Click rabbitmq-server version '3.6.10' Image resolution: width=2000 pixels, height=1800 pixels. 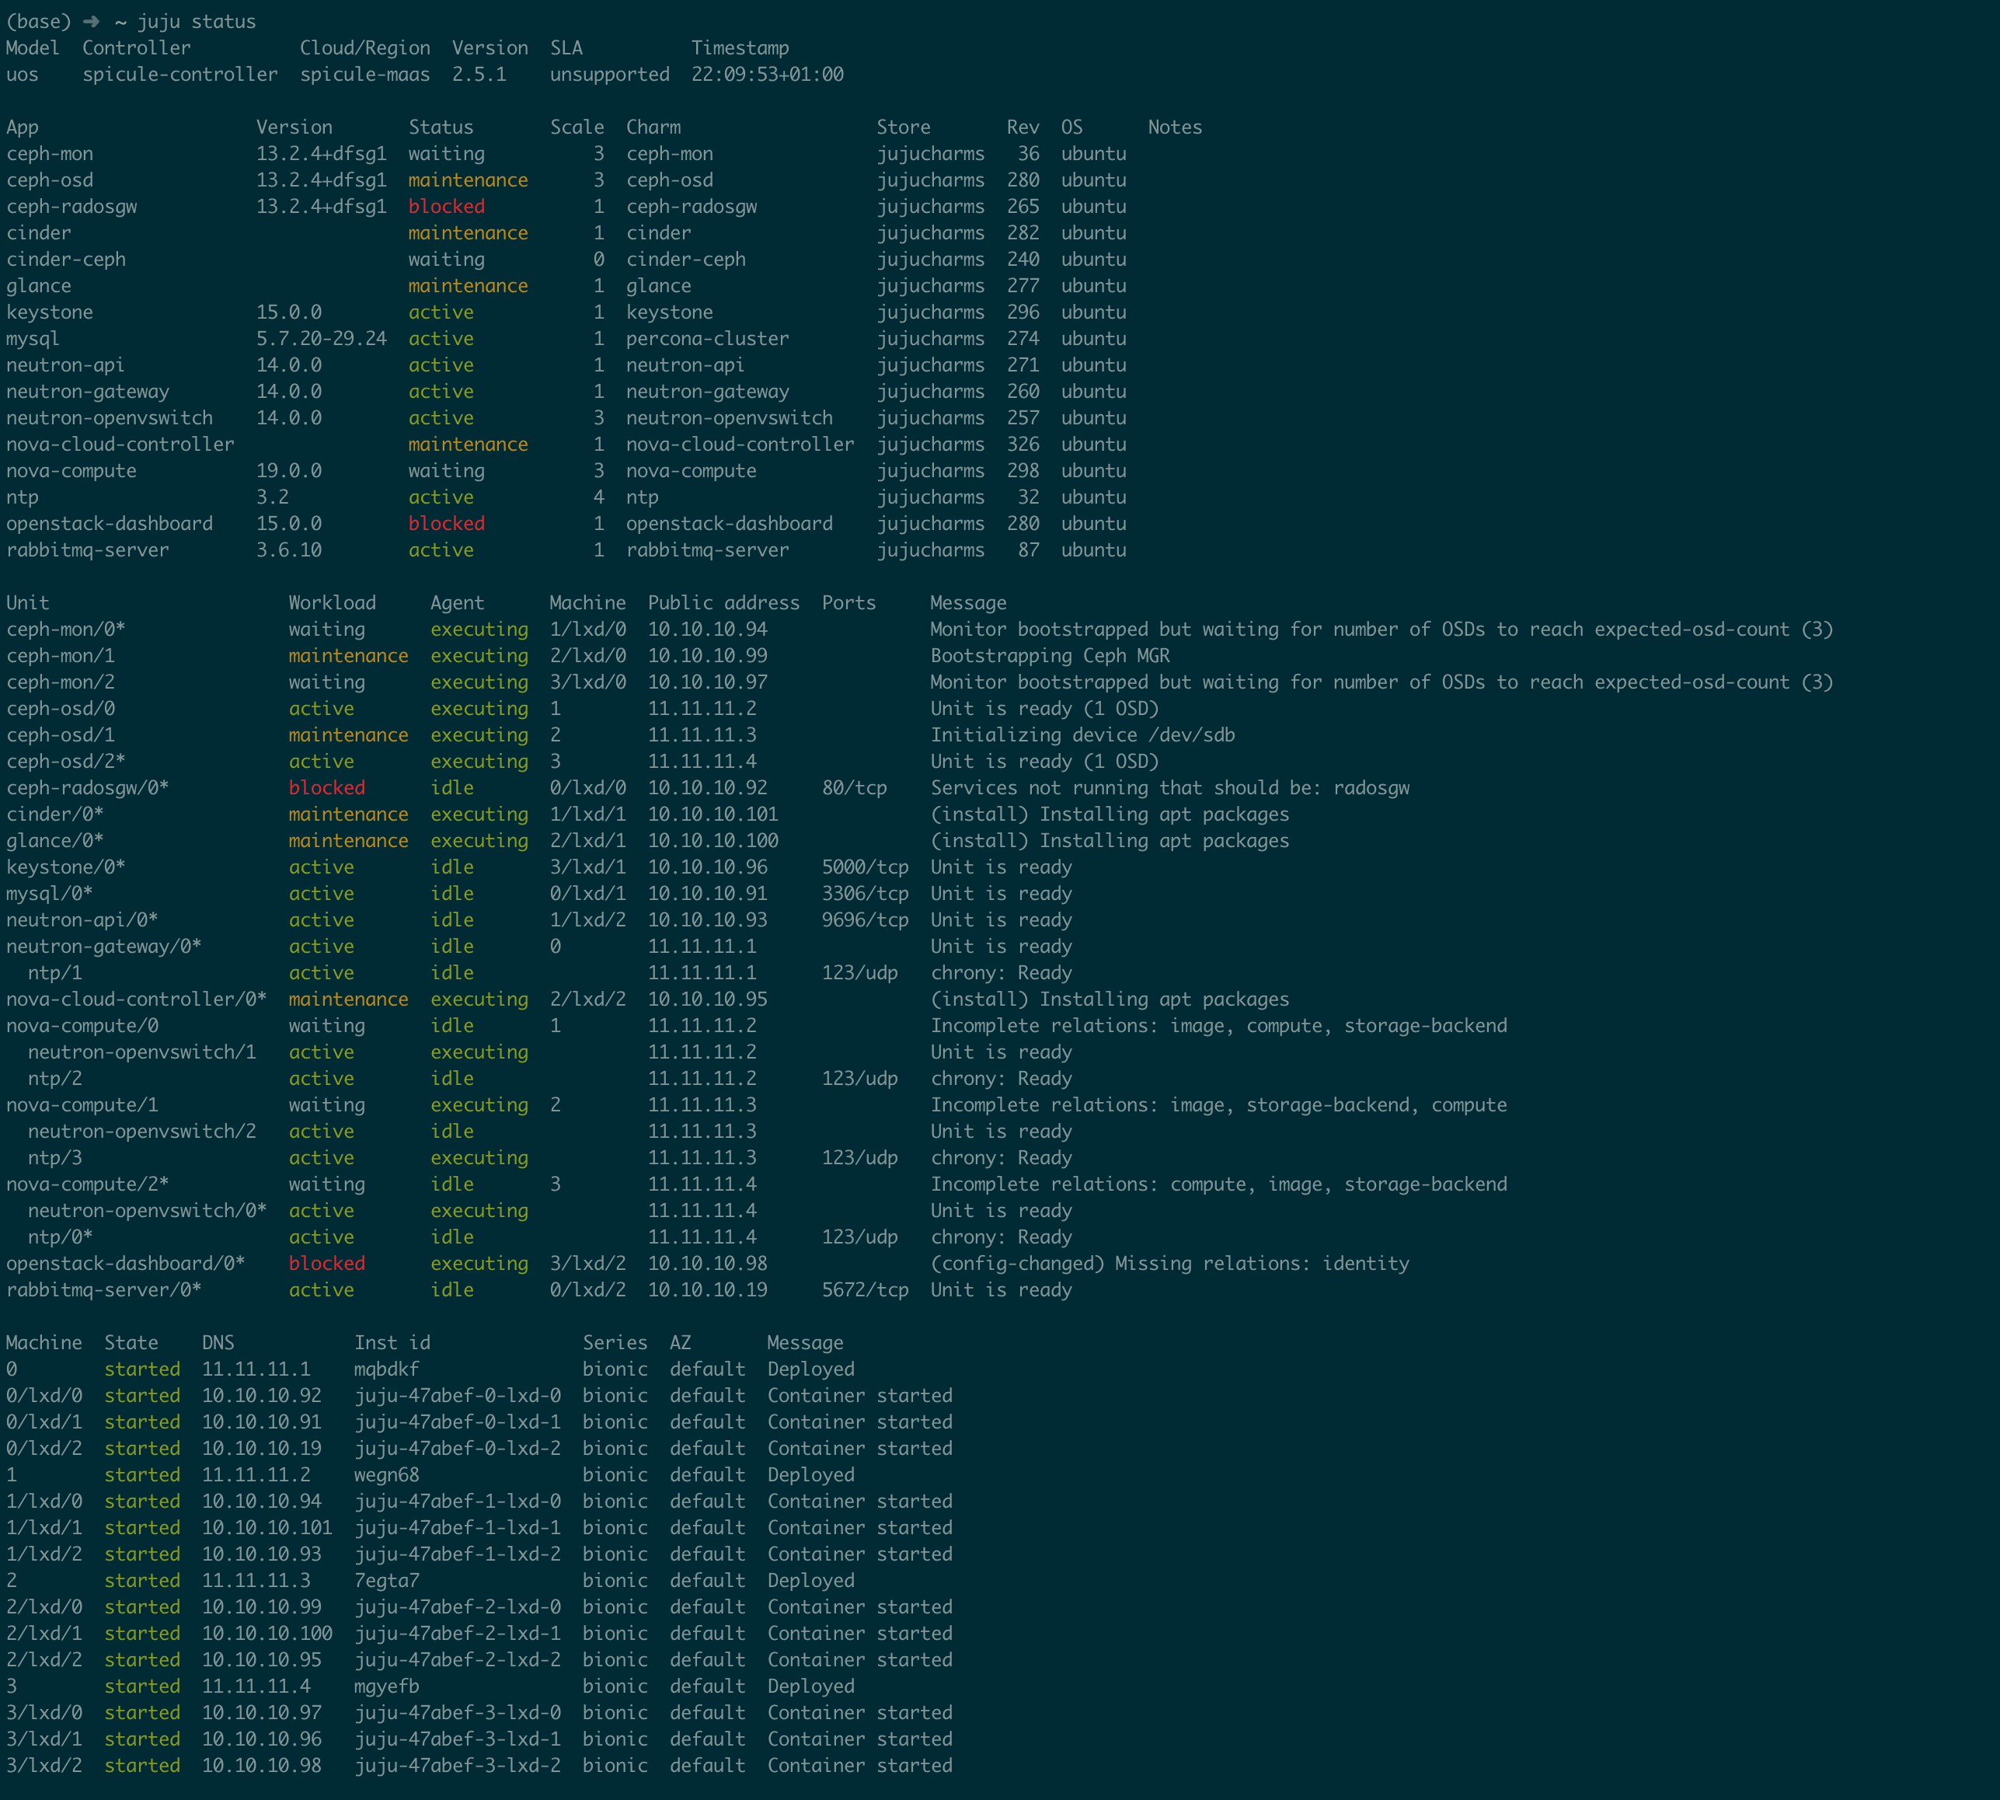[289, 550]
